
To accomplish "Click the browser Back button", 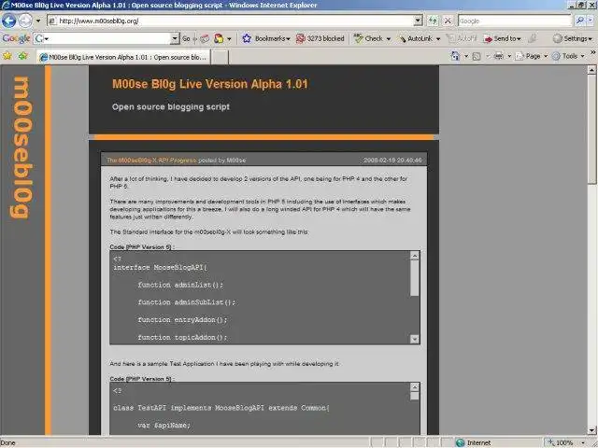I will (x=8, y=21).
